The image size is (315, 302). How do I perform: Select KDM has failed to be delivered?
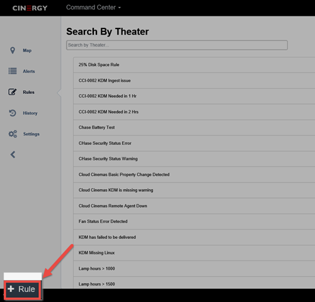(x=194, y=237)
